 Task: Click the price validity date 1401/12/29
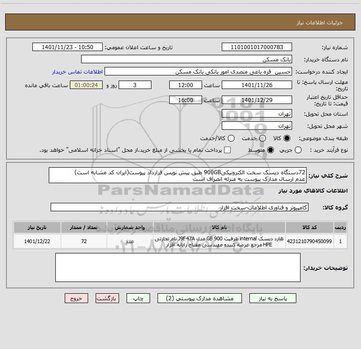tap(257, 100)
